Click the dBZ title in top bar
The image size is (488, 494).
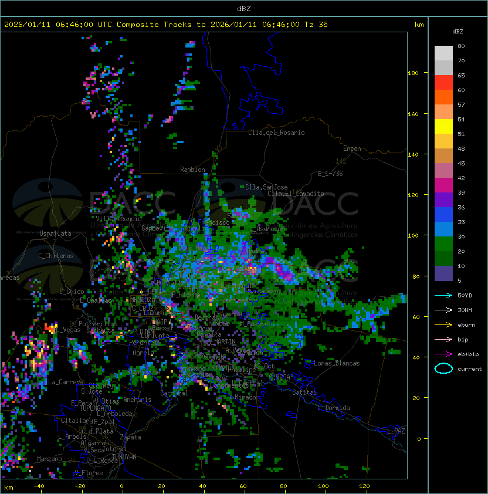[x=244, y=8]
